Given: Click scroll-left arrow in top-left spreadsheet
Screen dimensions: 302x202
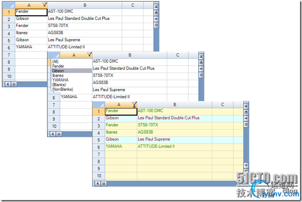Looking at the screenshot, I should (8, 84).
